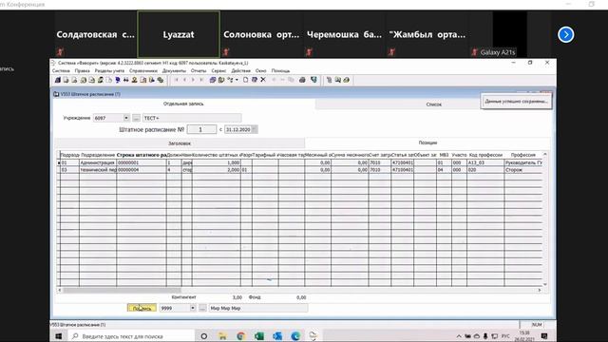Expand Учреждение 6097 dropdown
Screen dimensions: 608x342
[126, 118]
